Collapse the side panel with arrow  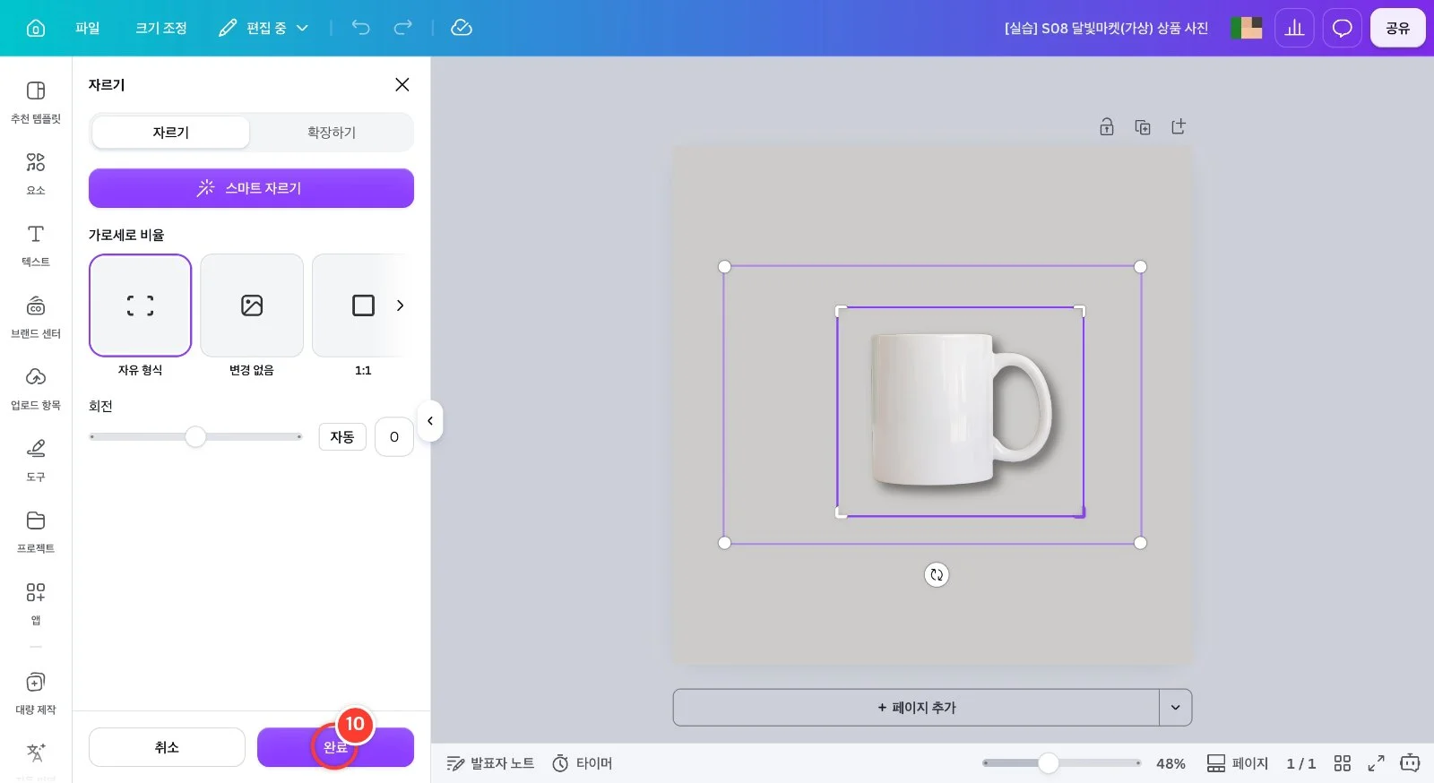[430, 421]
